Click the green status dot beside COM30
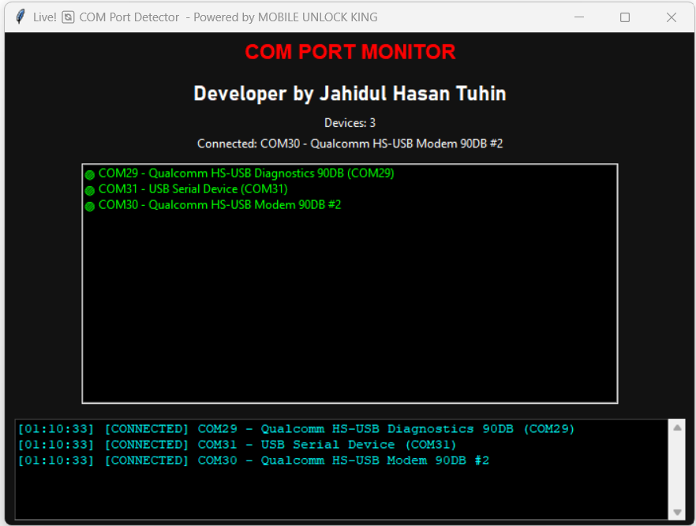This screenshot has height=526, width=696. tap(90, 206)
